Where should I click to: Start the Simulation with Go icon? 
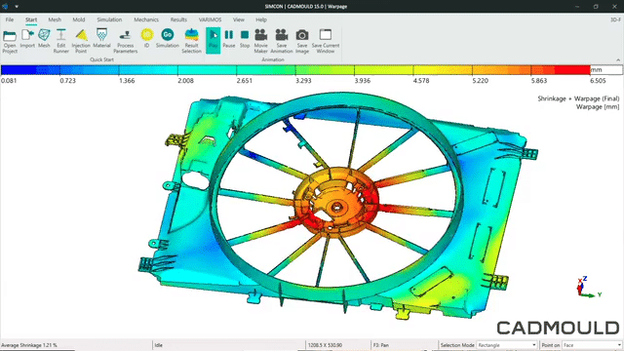pos(168,39)
